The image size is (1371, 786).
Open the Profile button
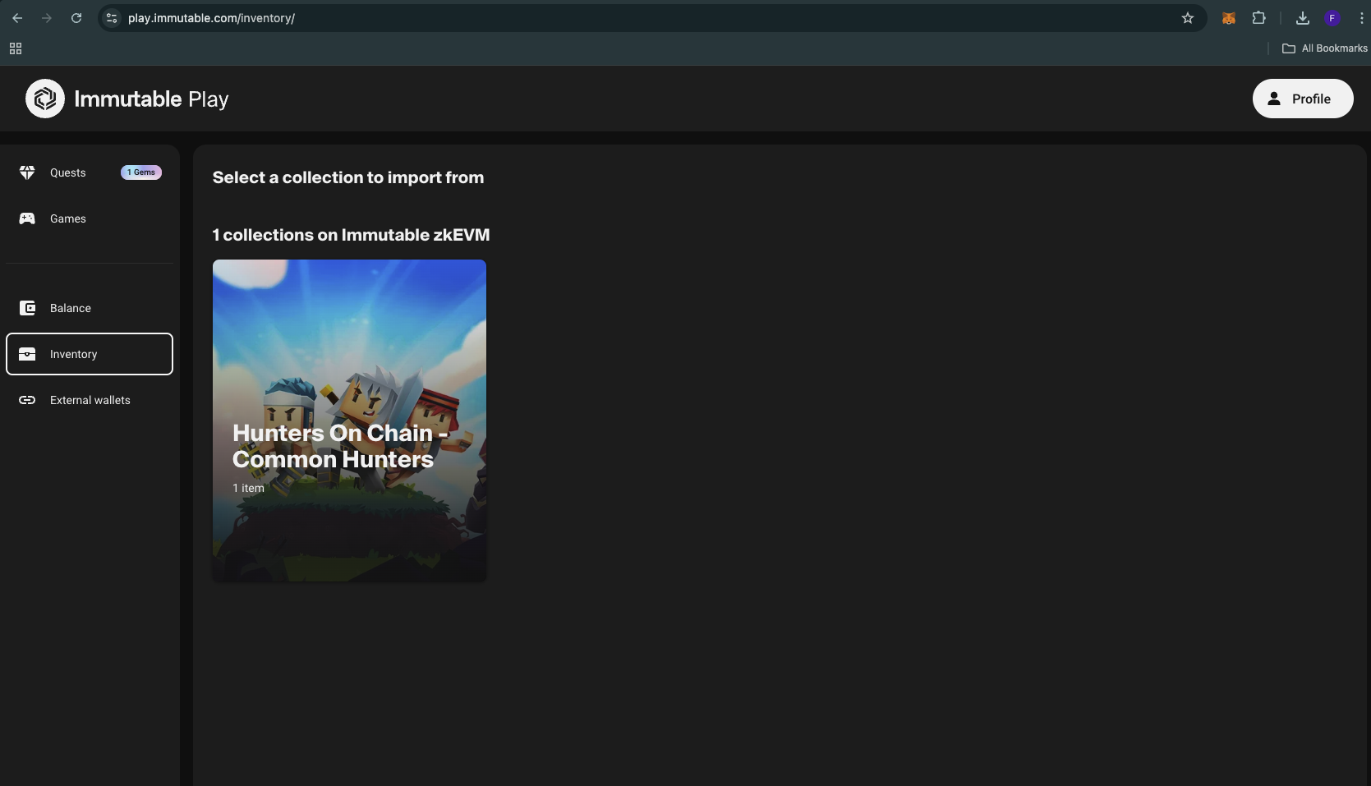point(1302,99)
